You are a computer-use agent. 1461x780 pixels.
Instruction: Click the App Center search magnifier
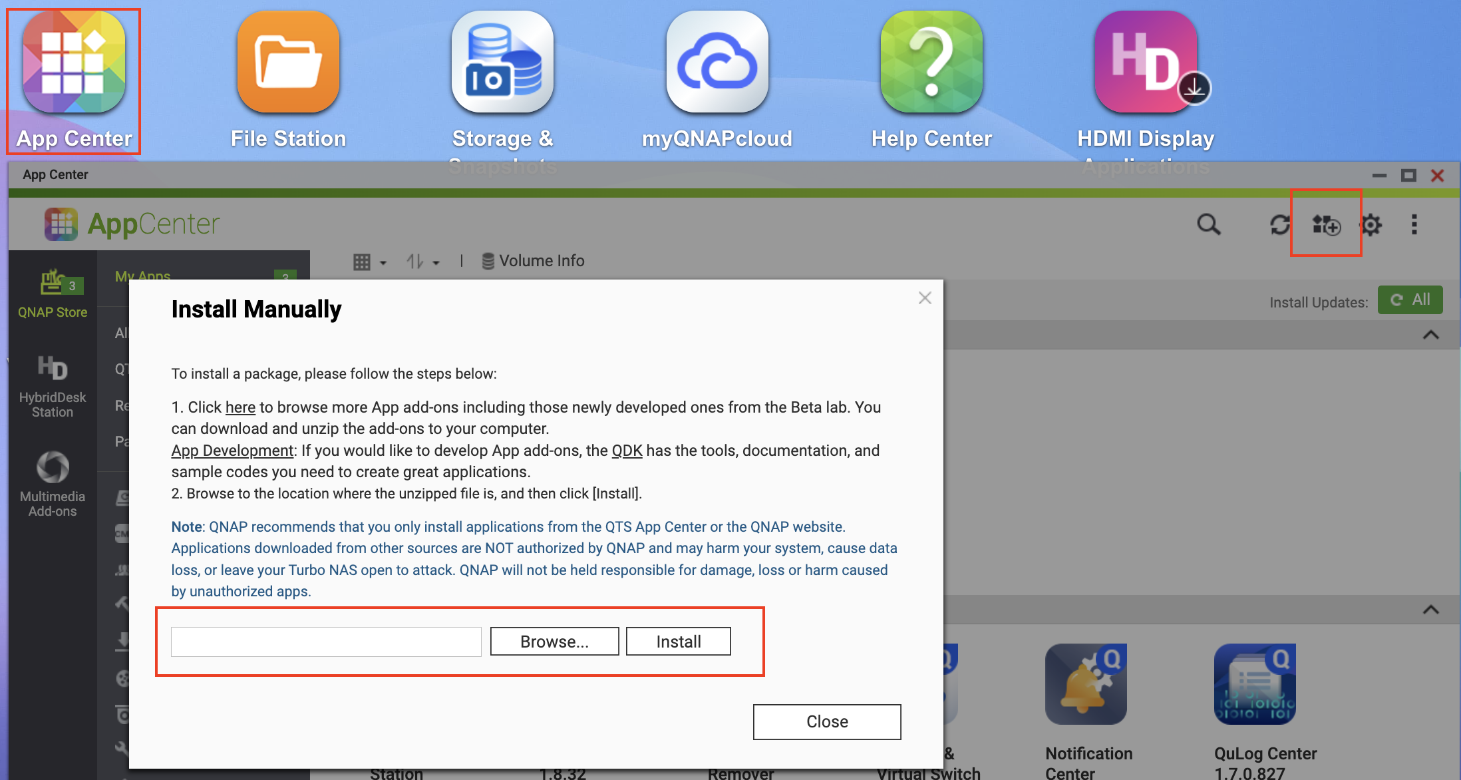click(x=1209, y=224)
